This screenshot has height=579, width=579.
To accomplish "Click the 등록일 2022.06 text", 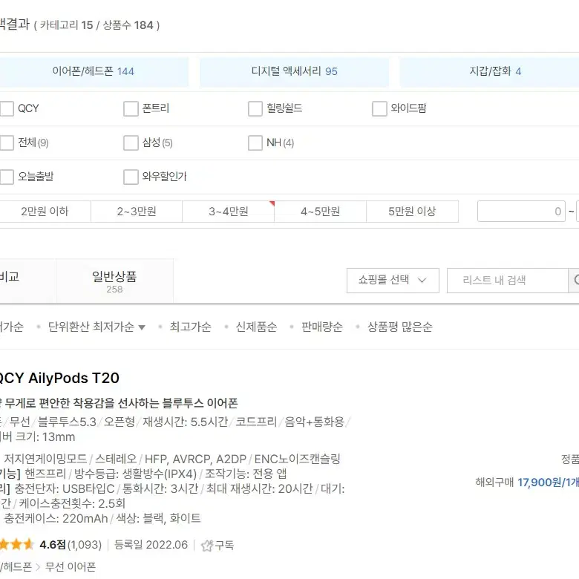I will point(151,545).
